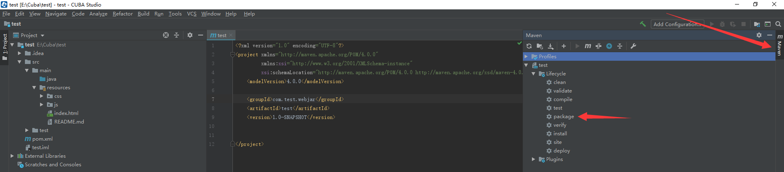
Task: Collapse all nodes in Maven panel
Action: 620,46
